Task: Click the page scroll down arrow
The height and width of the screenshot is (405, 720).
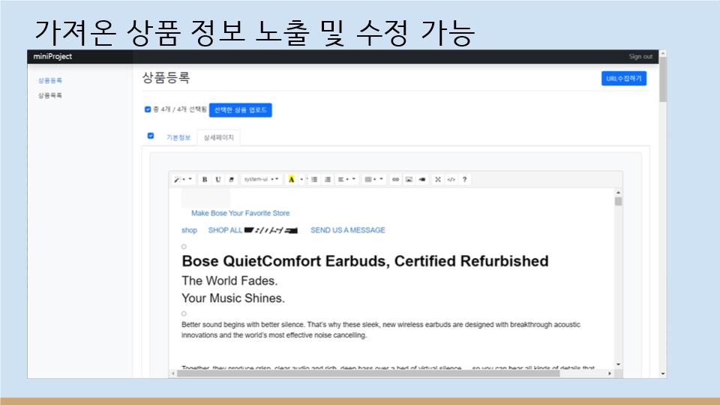Action: (662, 373)
